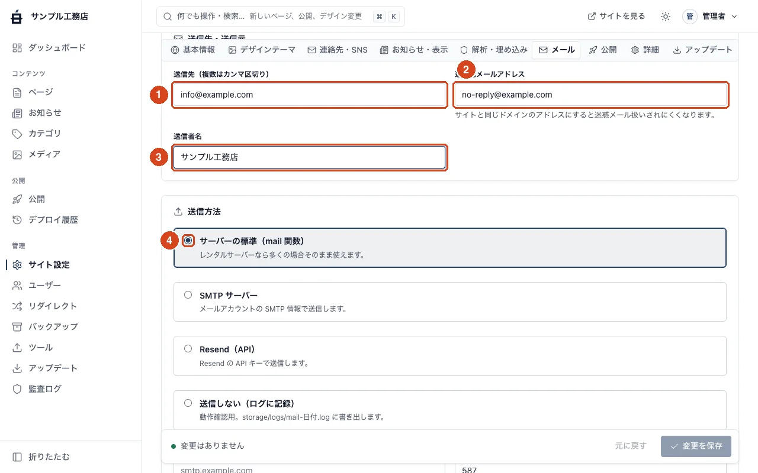Click the ⌘ K shortcut badge
This screenshot has width=758, height=473.
click(x=387, y=17)
